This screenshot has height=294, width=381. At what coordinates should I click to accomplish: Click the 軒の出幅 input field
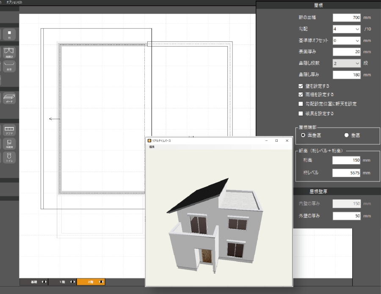click(x=346, y=18)
